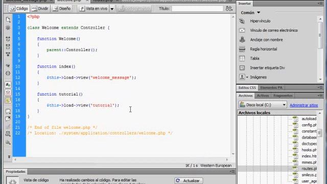327x184 pixels.
Task: Select the database file
Action: coord(309,137)
